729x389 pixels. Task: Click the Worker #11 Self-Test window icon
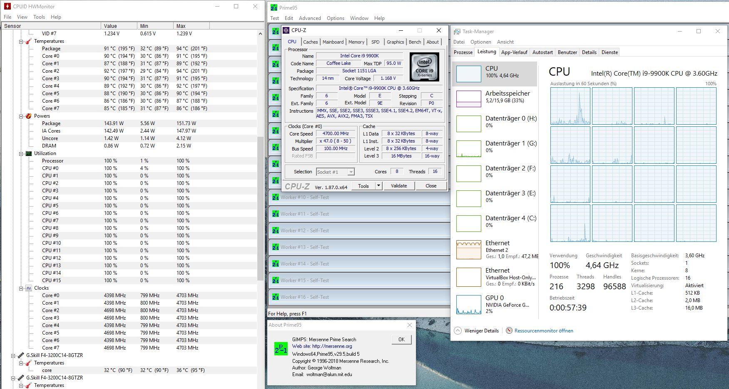click(275, 214)
